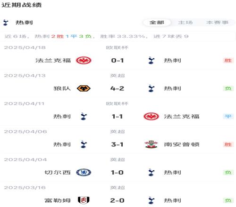236x207 pixels.
Task: Select the 本赛事 filter tab
Action: pyautogui.click(x=217, y=23)
